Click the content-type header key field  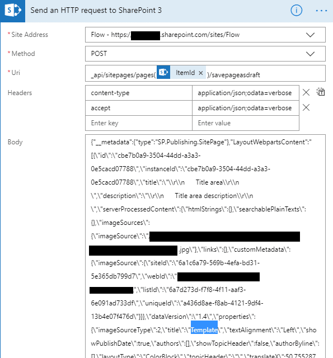pyautogui.click(x=139, y=93)
